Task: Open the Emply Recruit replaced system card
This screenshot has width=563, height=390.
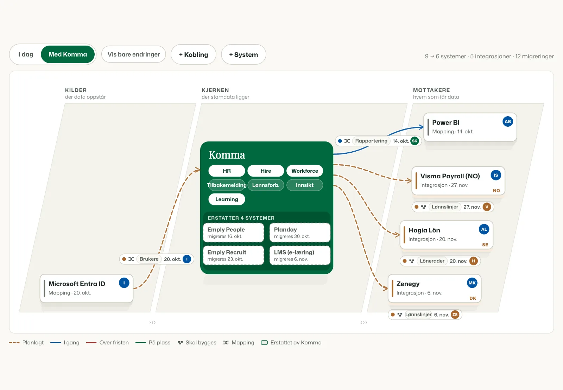Action: pyautogui.click(x=233, y=255)
